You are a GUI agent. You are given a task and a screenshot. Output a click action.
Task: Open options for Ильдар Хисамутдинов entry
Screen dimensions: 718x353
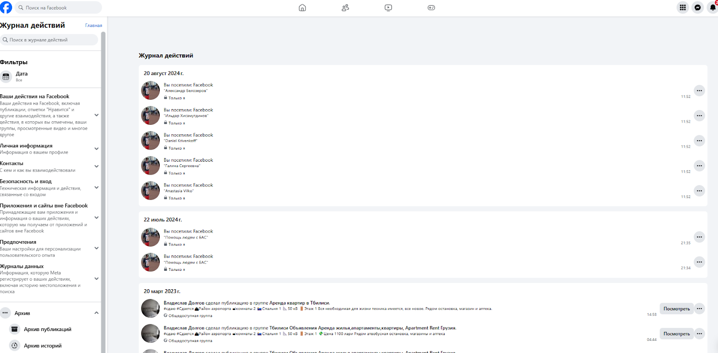(x=699, y=116)
